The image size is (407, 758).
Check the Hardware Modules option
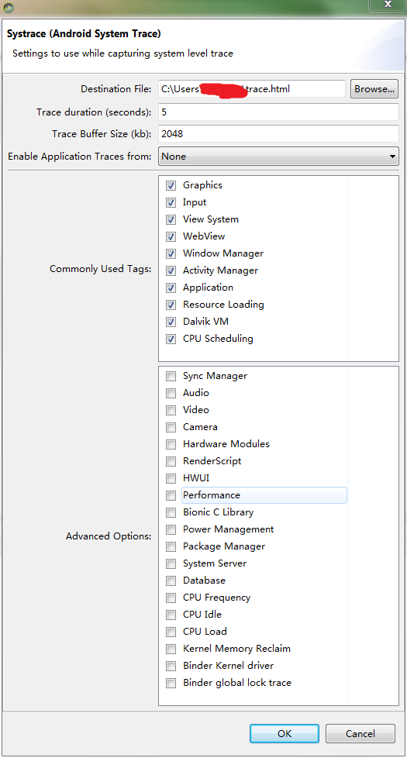[171, 444]
